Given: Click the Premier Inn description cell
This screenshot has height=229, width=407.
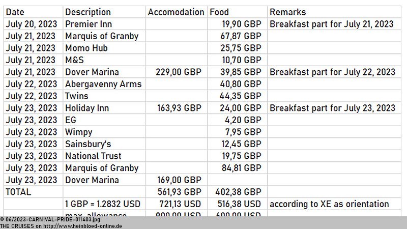Looking at the screenshot, I should pyautogui.click(x=104, y=24).
